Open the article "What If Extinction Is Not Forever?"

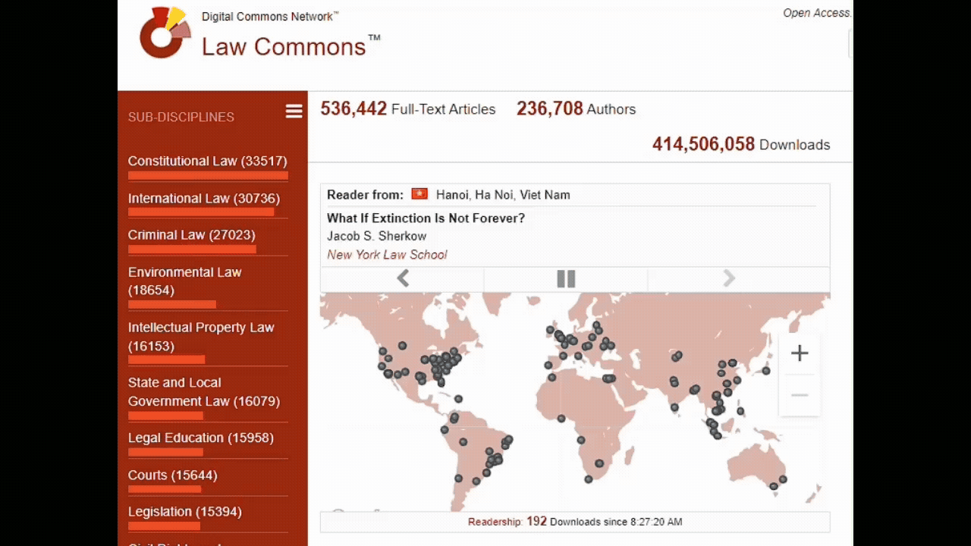click(426, 218)
